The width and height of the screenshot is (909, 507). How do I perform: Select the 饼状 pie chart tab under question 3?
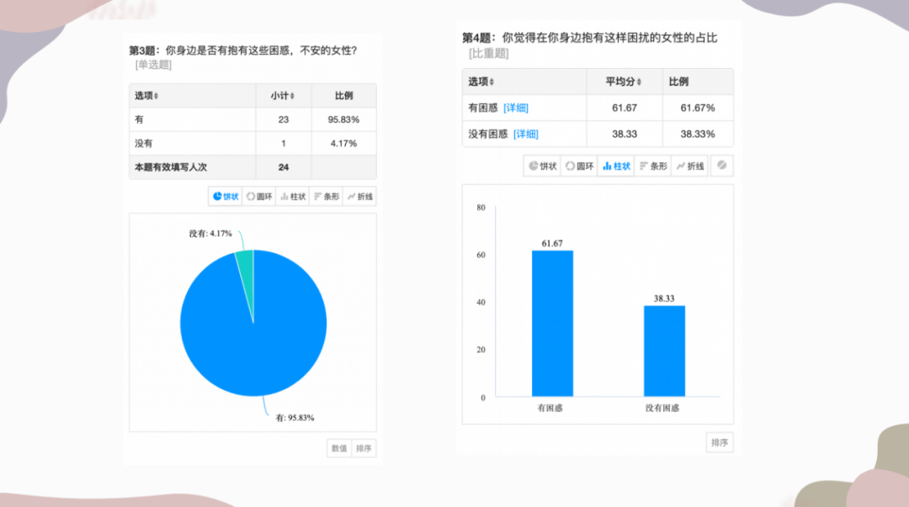click(x=226, y=197)
